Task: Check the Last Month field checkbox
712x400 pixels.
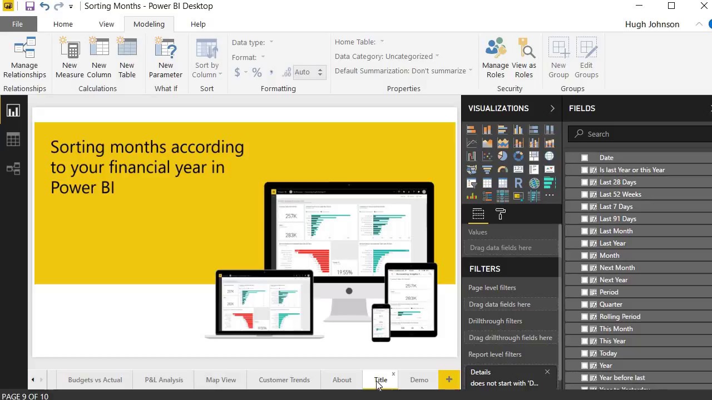Action: pos(585,231)
